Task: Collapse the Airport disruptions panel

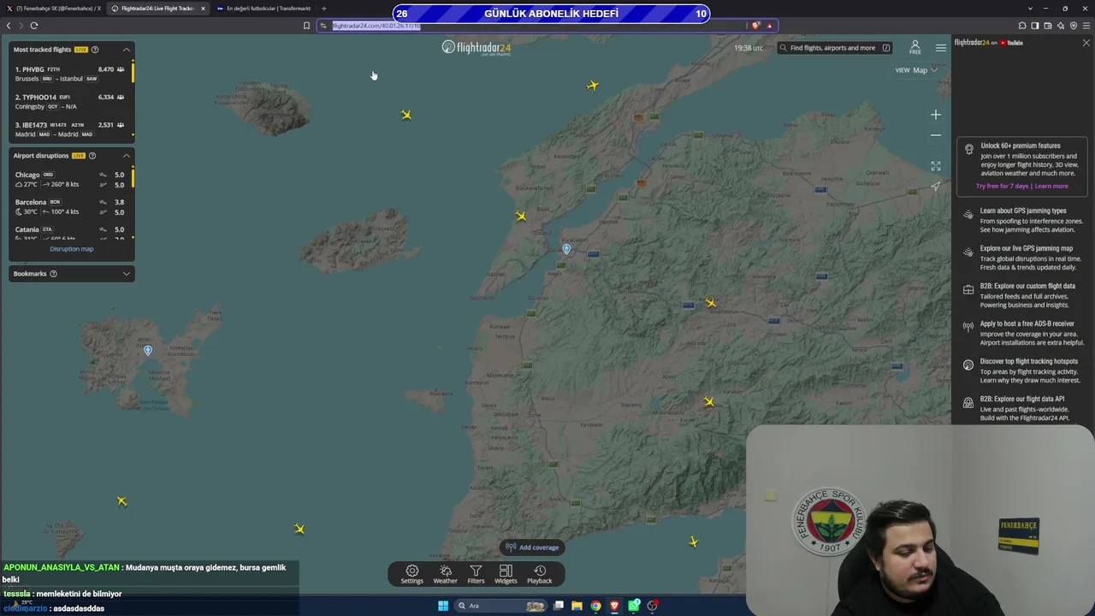Action: [127, 156]
